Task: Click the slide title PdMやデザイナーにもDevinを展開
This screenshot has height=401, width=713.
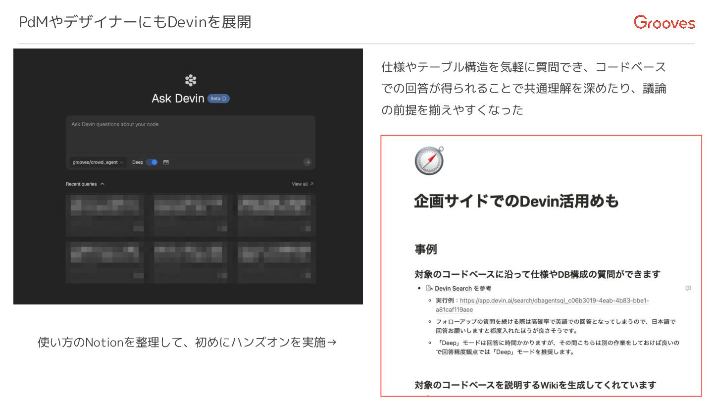Action: [135, 22]
